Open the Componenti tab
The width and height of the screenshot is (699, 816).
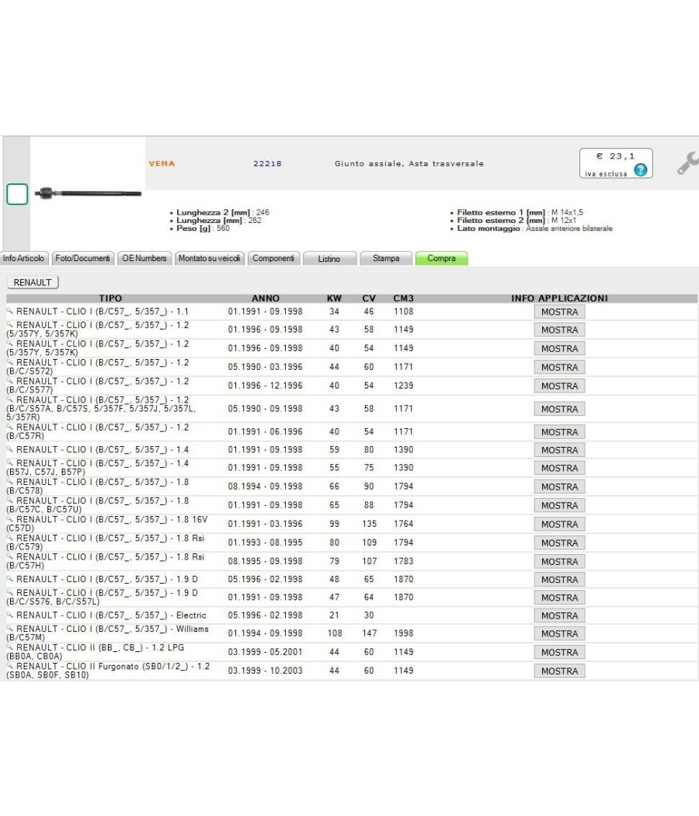(x=273, y=258)
